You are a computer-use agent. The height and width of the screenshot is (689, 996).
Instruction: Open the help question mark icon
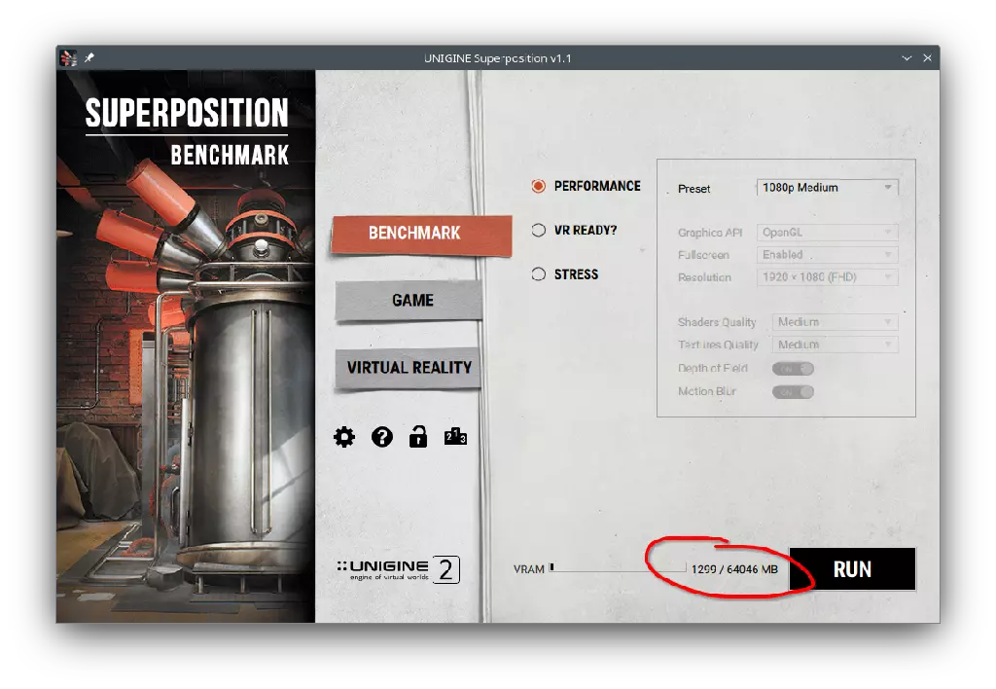(x=381, y=437)
